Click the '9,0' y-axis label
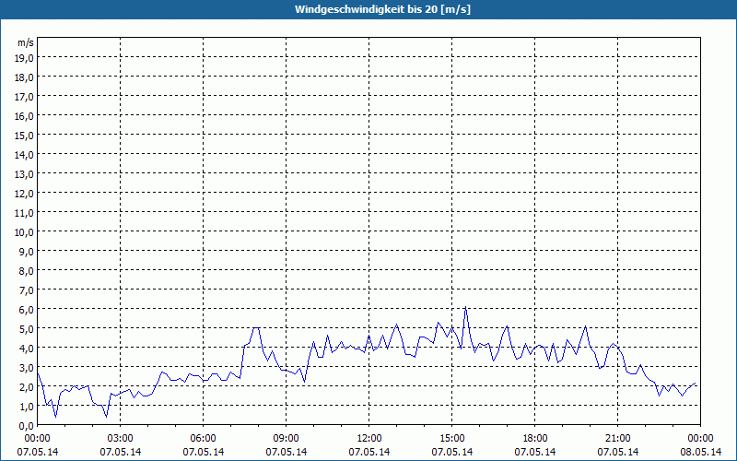737x461 pixels. [26, 251]
